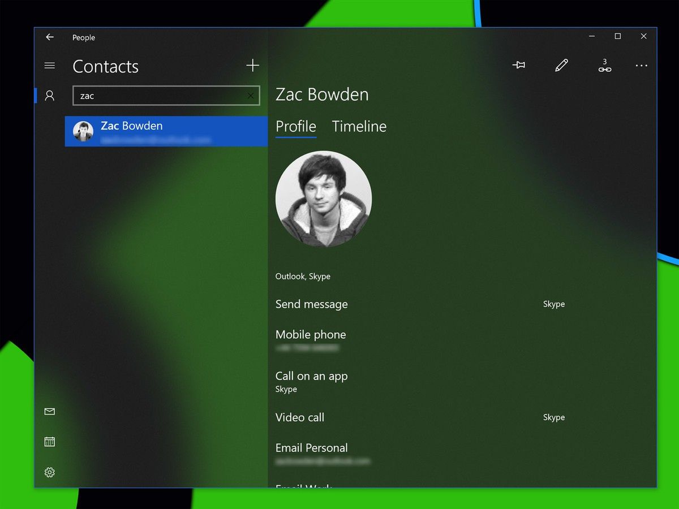Choose Call on an app
This screenshot has height=509, width=679.
311,376
